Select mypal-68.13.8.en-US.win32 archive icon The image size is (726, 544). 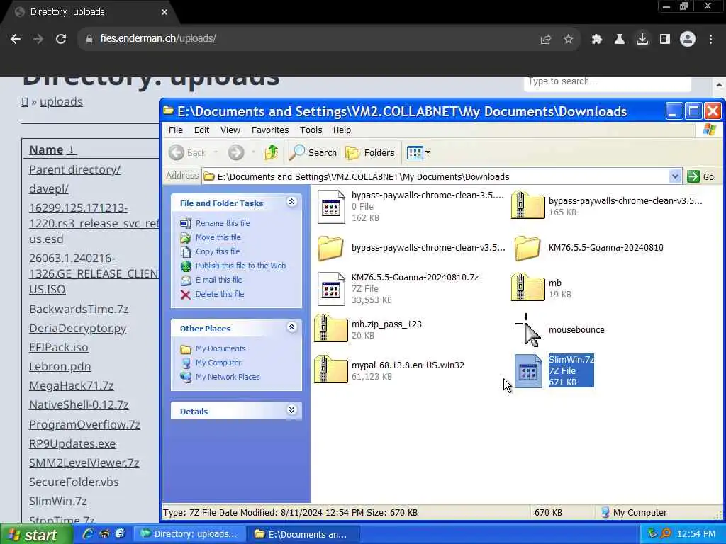(330, 370)
